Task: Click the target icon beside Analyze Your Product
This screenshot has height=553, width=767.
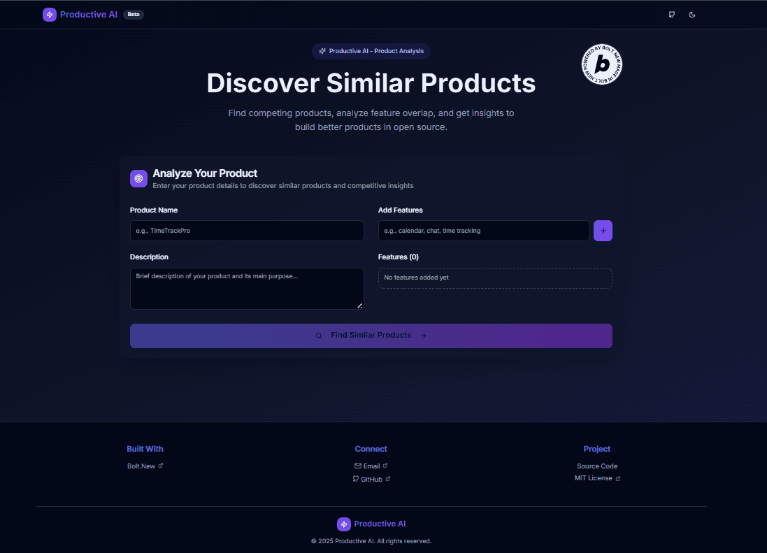Action: click(138, 178)
